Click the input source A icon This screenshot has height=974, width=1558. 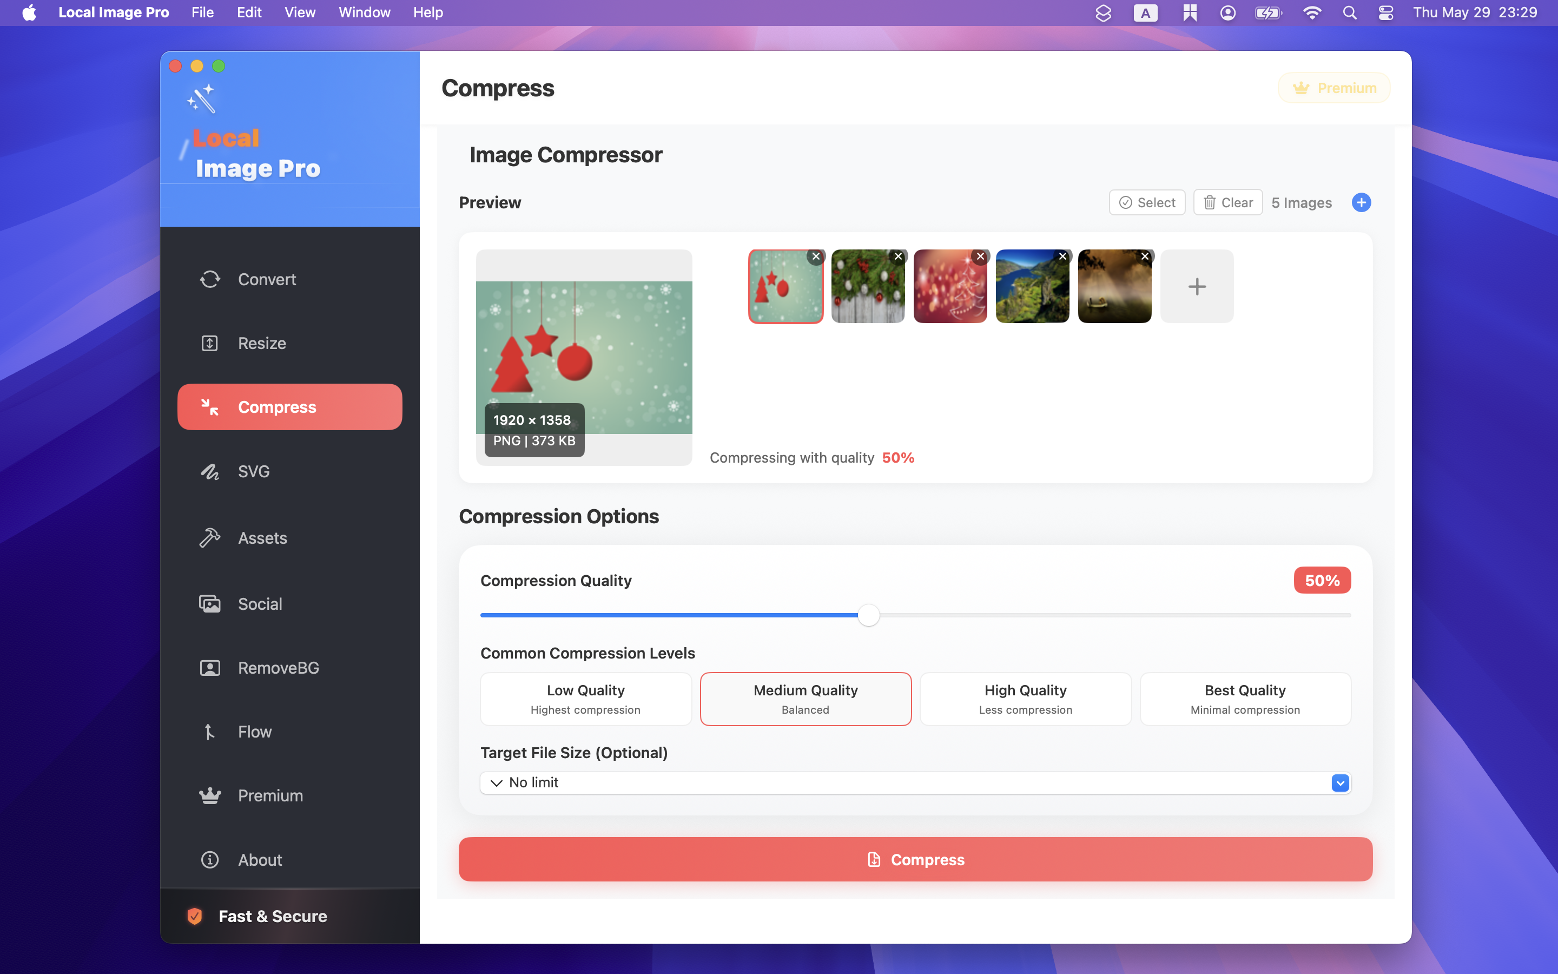click(x=1145, y=13)
